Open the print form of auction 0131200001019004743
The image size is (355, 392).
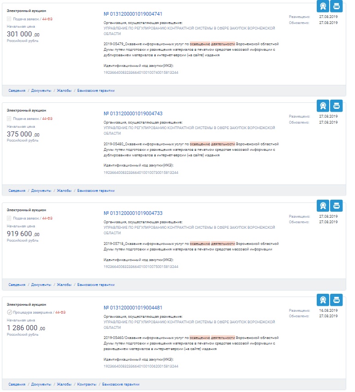pyautogui.click(x=336, y=106)
